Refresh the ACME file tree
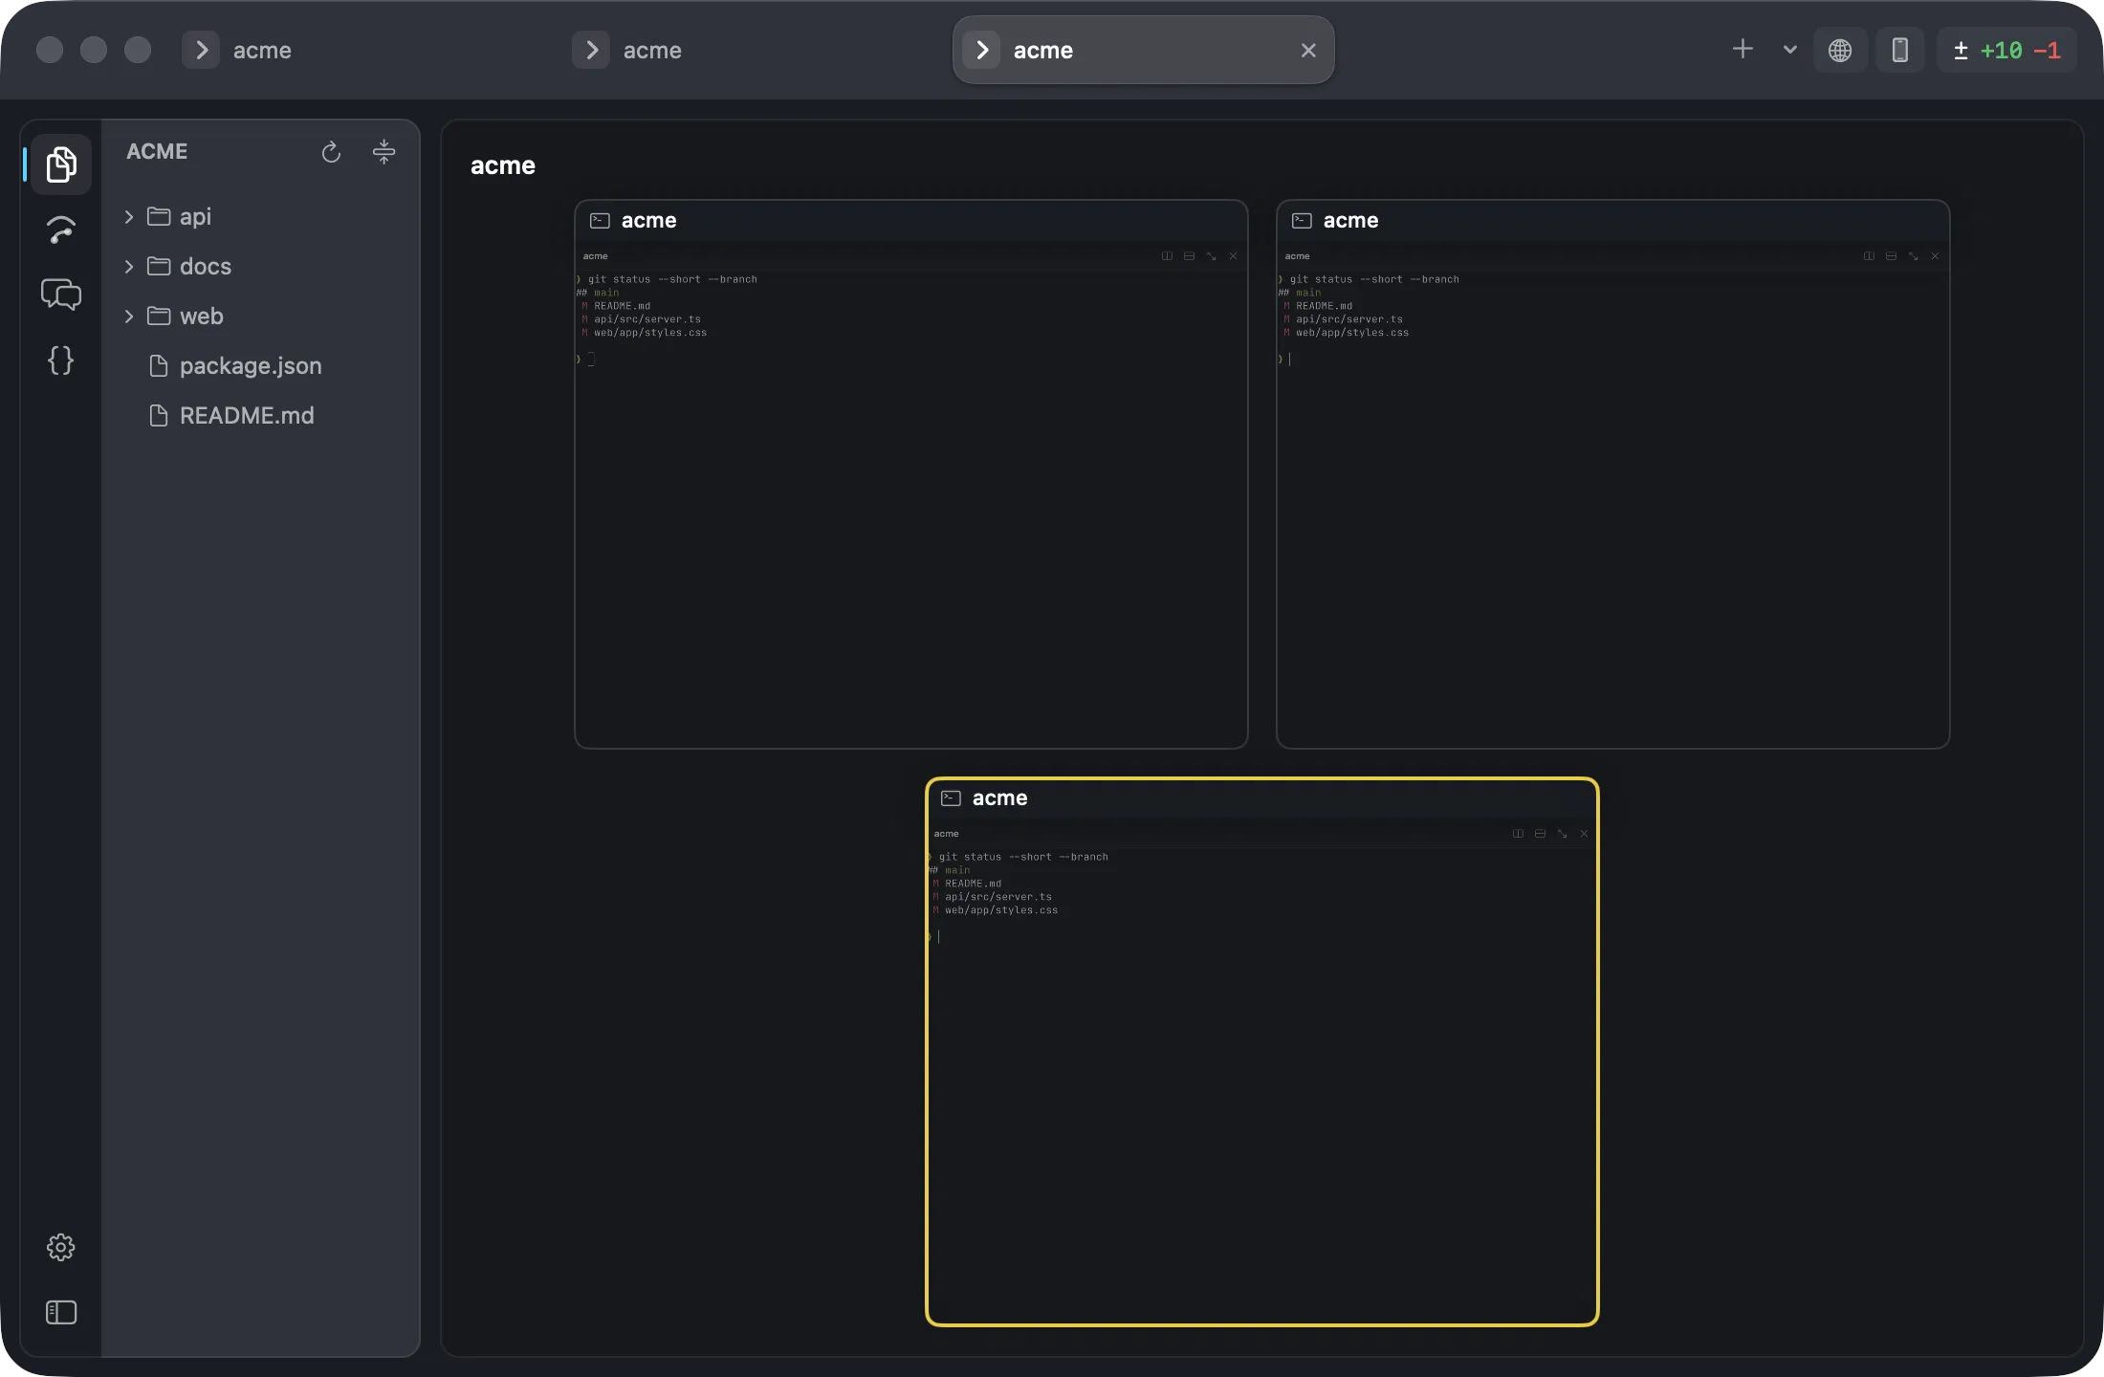This screenshot has width=2104, height=1377. click(331, 152)
